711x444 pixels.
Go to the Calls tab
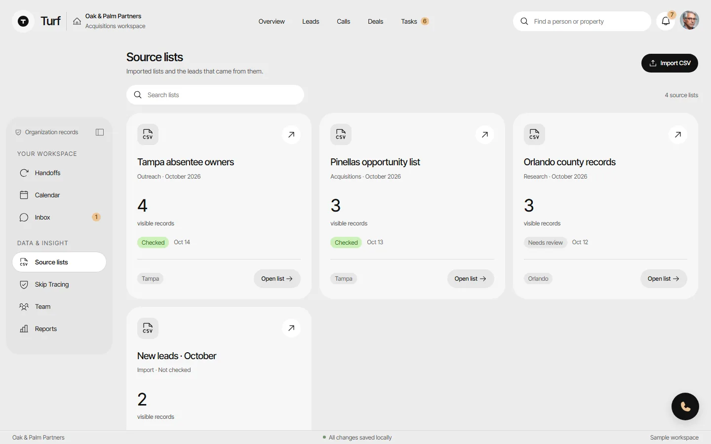pos(343,22)
